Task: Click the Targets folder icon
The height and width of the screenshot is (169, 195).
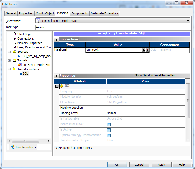Action: (15, 60)
